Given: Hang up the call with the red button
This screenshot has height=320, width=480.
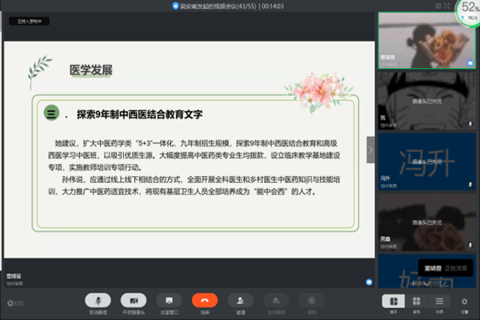Looking at the screenshot, I should (205, 300).
